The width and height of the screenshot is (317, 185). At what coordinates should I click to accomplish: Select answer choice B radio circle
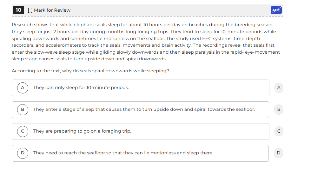click(23, 110)
